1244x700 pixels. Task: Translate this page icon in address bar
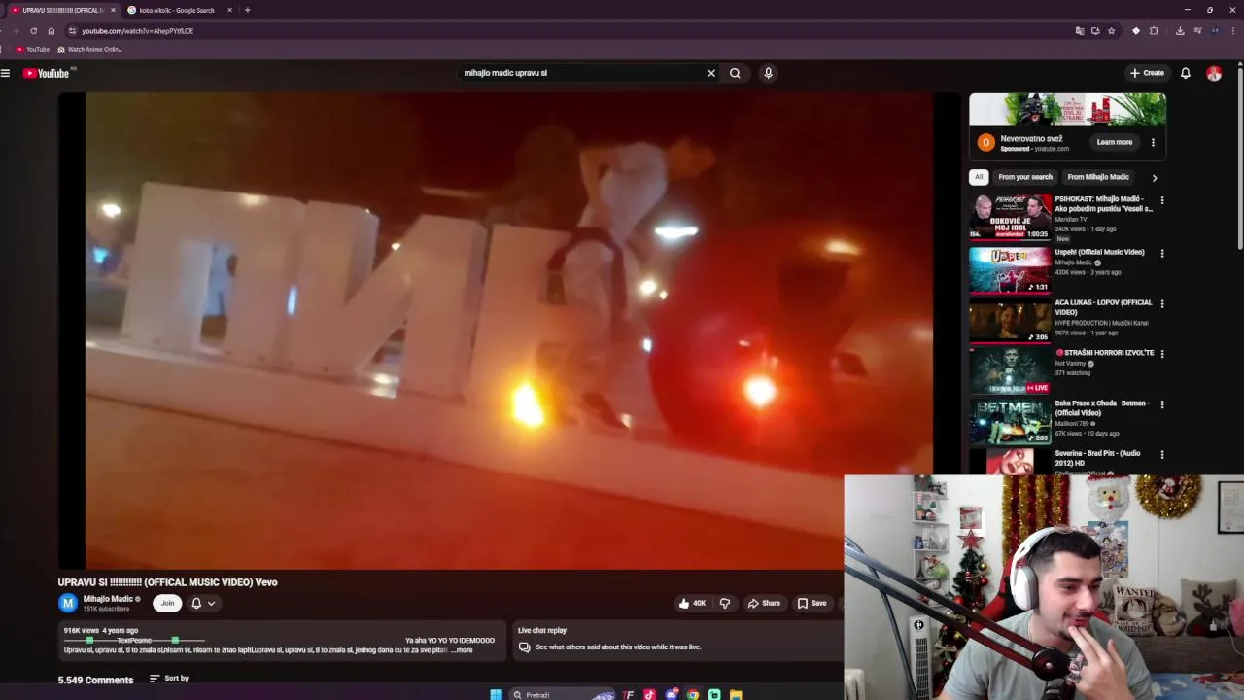1080,31
